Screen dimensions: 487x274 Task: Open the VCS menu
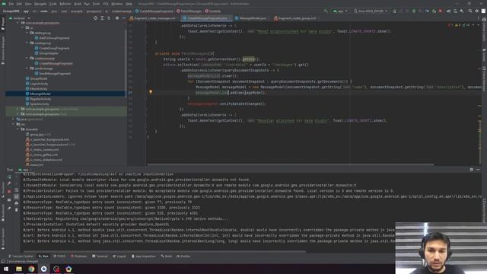click(x=106, y=4)
